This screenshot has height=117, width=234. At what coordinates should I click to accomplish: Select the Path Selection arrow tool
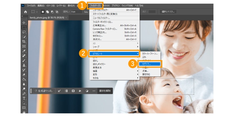pos(24,103)
